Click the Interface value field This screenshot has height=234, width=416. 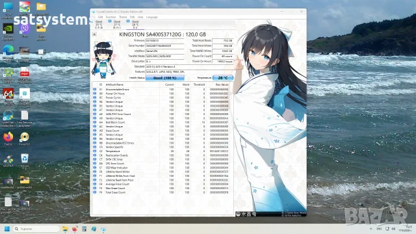point(164,51)
